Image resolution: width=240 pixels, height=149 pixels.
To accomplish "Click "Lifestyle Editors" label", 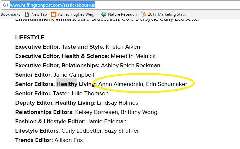I will tap(37, 131).
